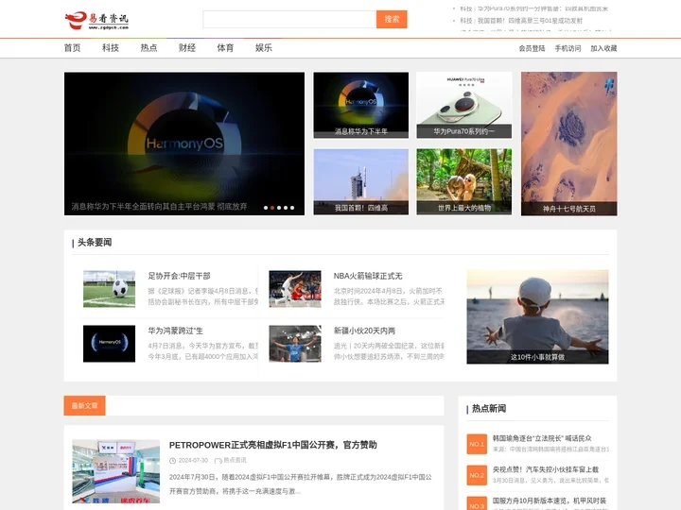Open the beach boy image 这10件小事就算做

[x=537, y=316]
